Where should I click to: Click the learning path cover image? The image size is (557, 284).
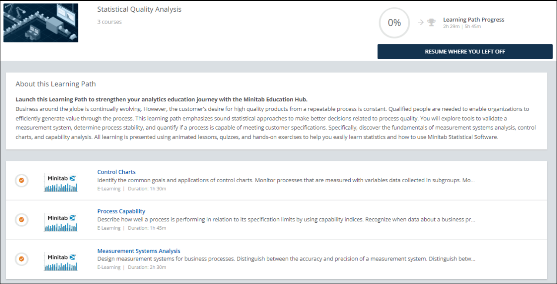41,23
